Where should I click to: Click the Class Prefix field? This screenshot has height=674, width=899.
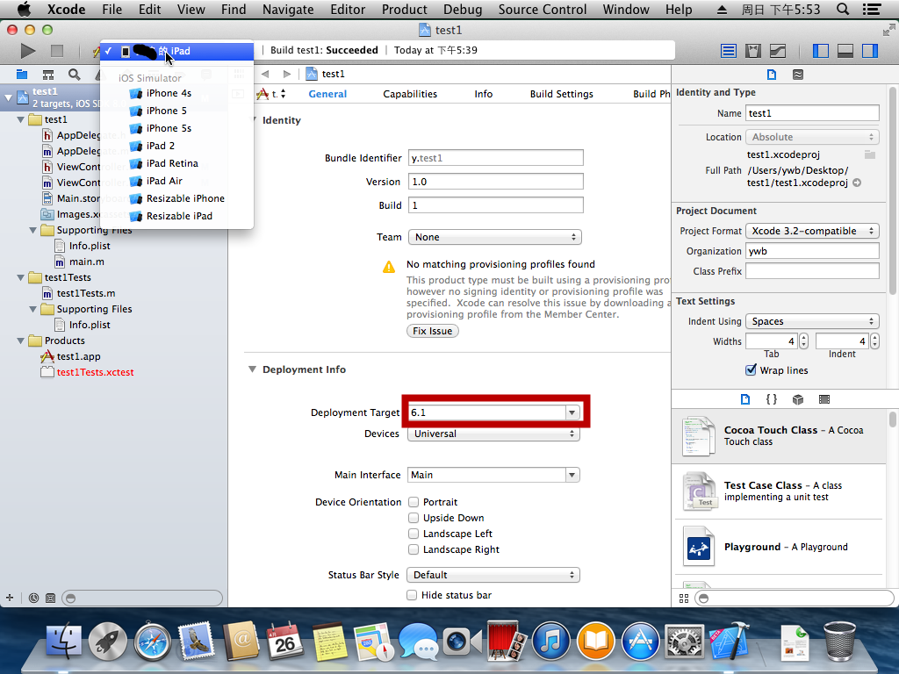(x=812, y=271)
